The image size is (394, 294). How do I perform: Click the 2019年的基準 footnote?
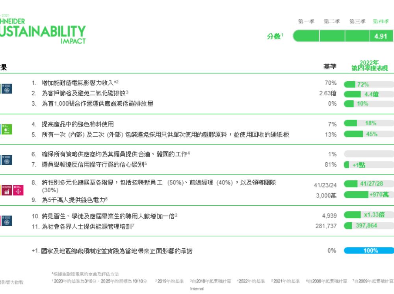click(169, 281)
